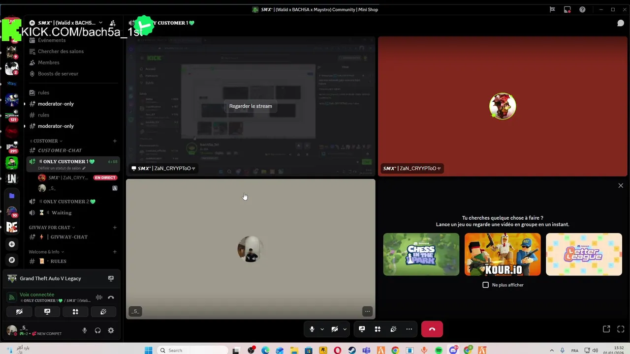Image resolution: width=630 pixels, height=354 pixels.
Task: Launch the Letter League activity
Action: [x=584, y=254]
